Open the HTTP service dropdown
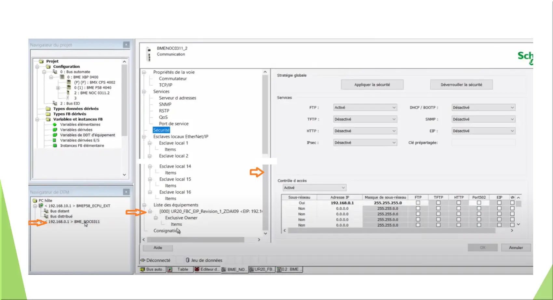 (x=365, y=131)
